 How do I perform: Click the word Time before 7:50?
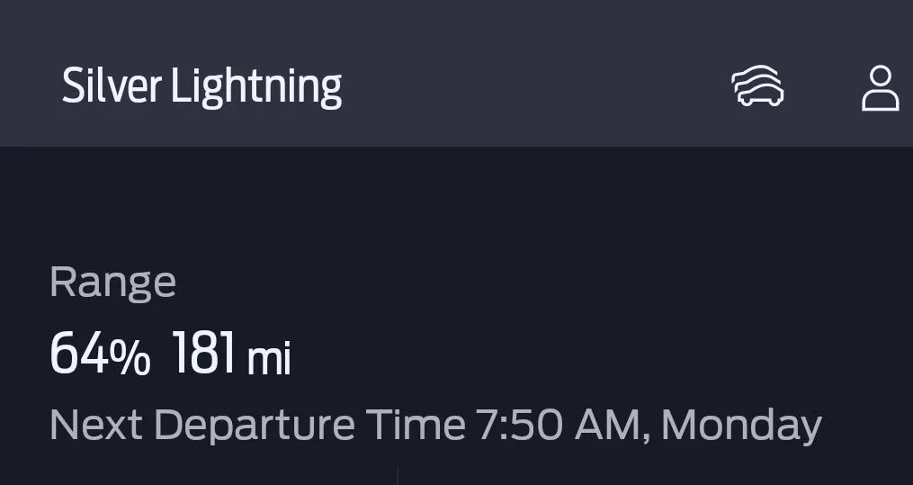pos(416,425)
